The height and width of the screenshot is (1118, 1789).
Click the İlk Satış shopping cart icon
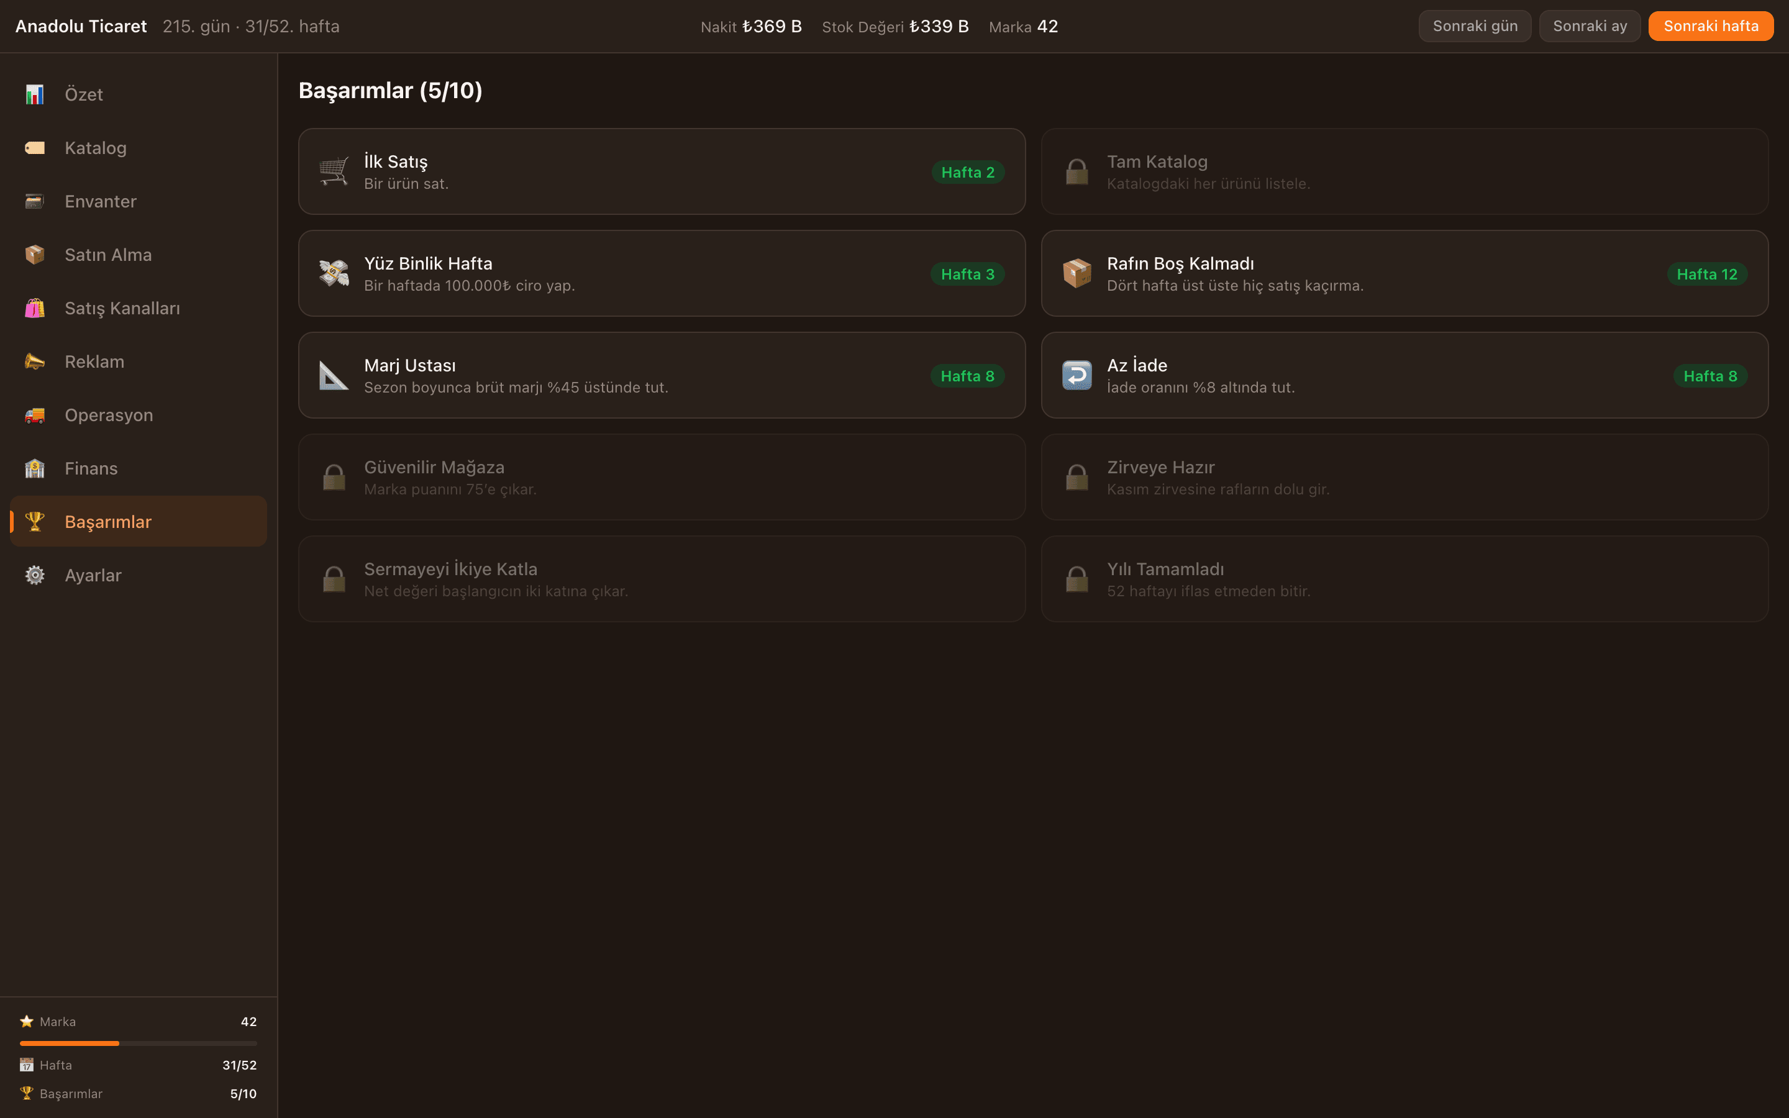point(334,171)
